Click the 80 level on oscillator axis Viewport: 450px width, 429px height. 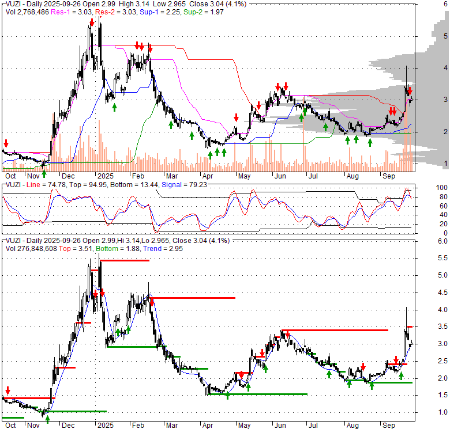tap(444, 197)
